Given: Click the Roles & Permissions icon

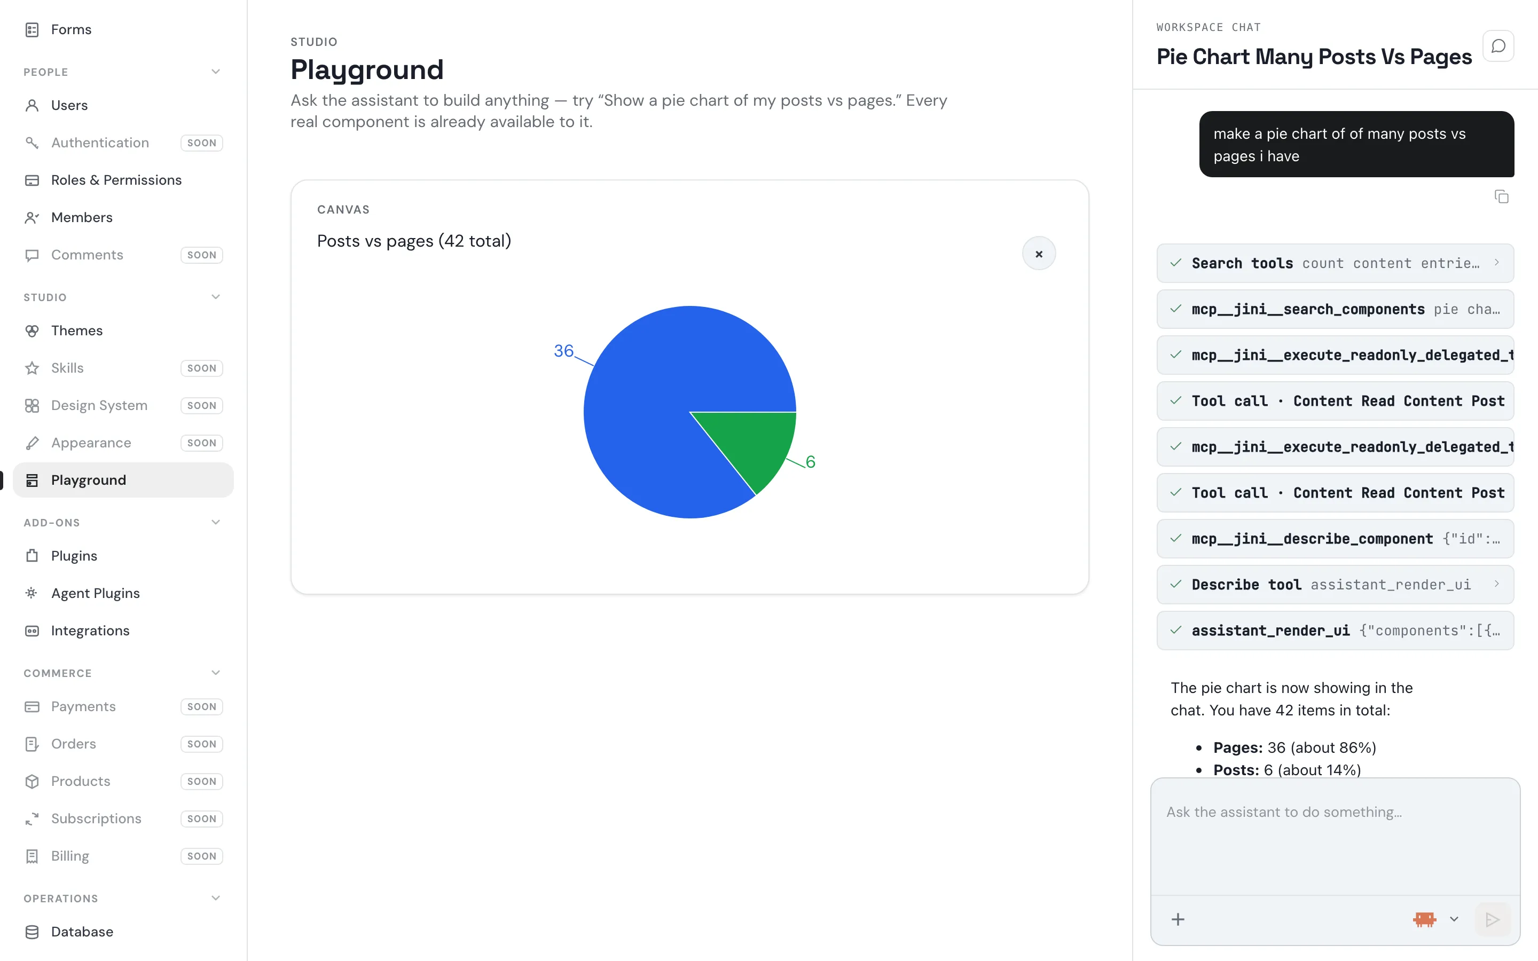Looking at the screenshot, I should pos(32,180).
